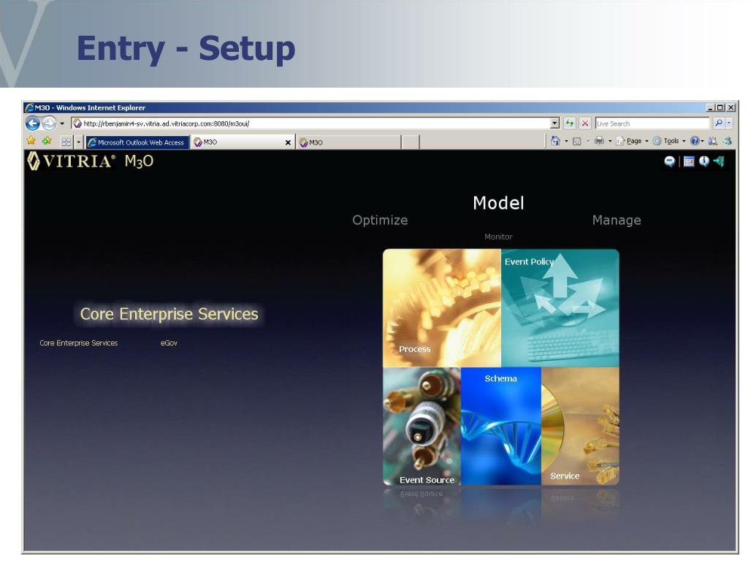This screenshot has height=561, width=748.
Task: Click the browser Forward arrow
Action: coord(49,123)
